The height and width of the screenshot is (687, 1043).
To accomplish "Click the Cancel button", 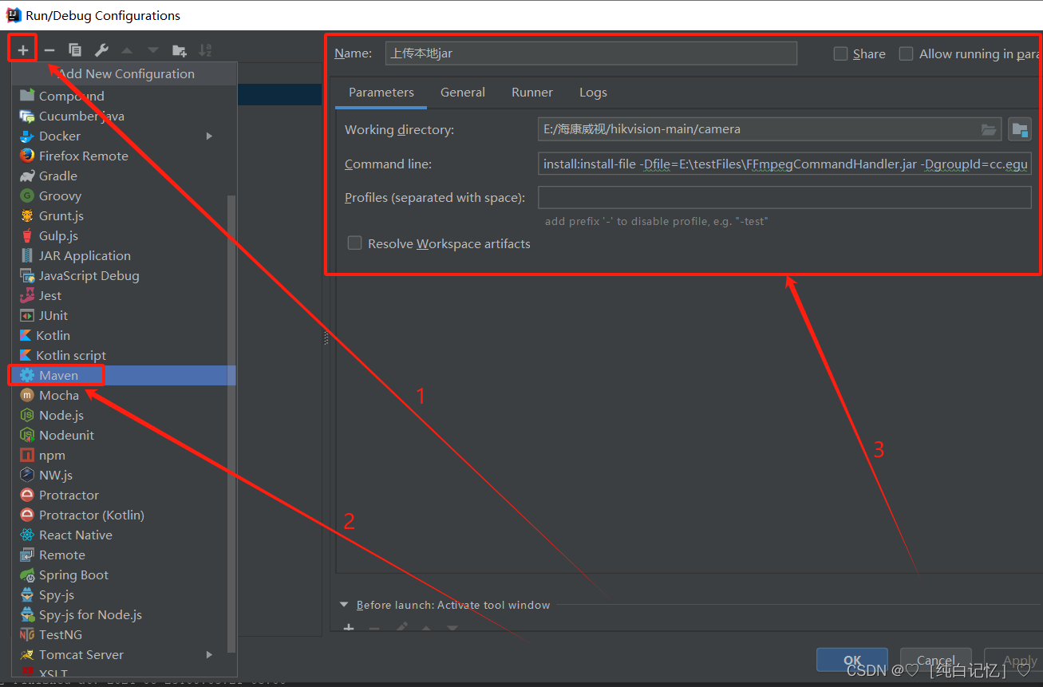I will tap(936, 660).
